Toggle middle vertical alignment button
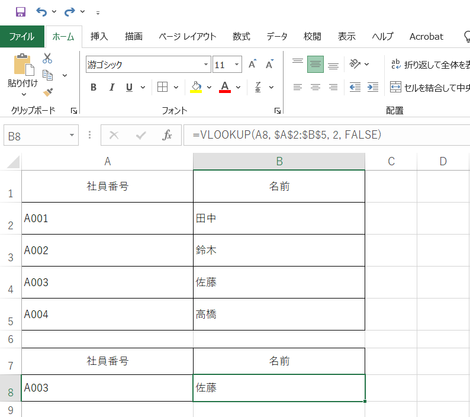The image size is (470, 417). point(316,65)
